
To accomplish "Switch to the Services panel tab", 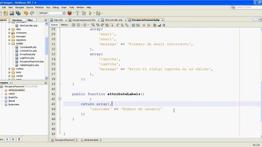I will [17, 20].
